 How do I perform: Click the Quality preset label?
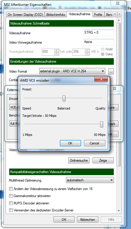pos(100,108)
